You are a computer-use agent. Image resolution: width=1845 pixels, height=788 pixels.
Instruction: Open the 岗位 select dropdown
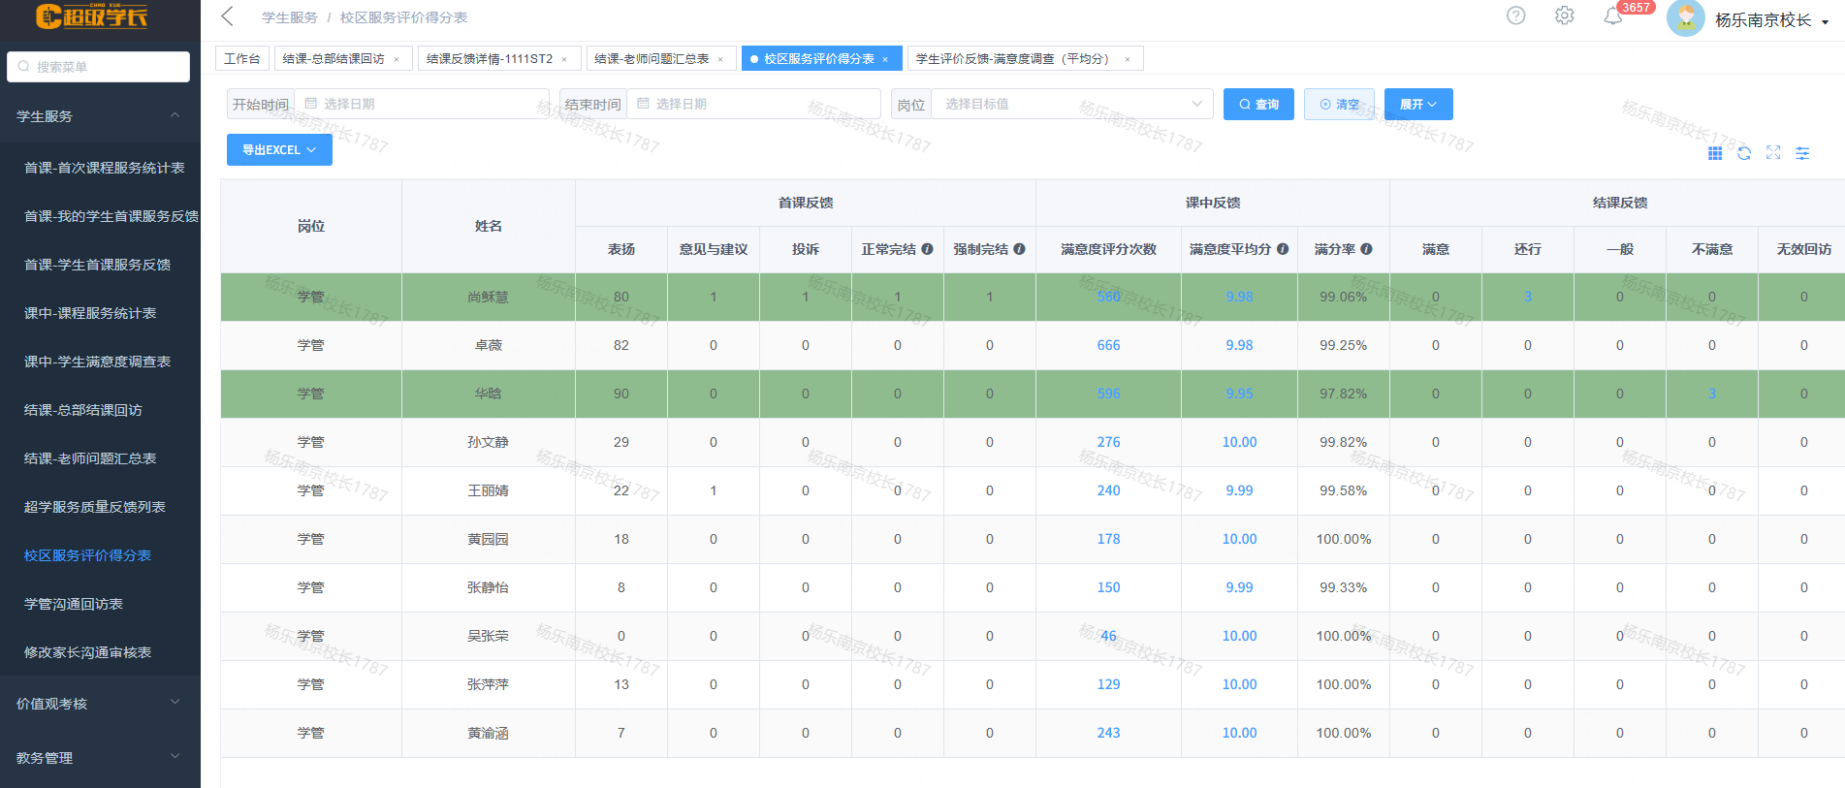(1071, 104)
